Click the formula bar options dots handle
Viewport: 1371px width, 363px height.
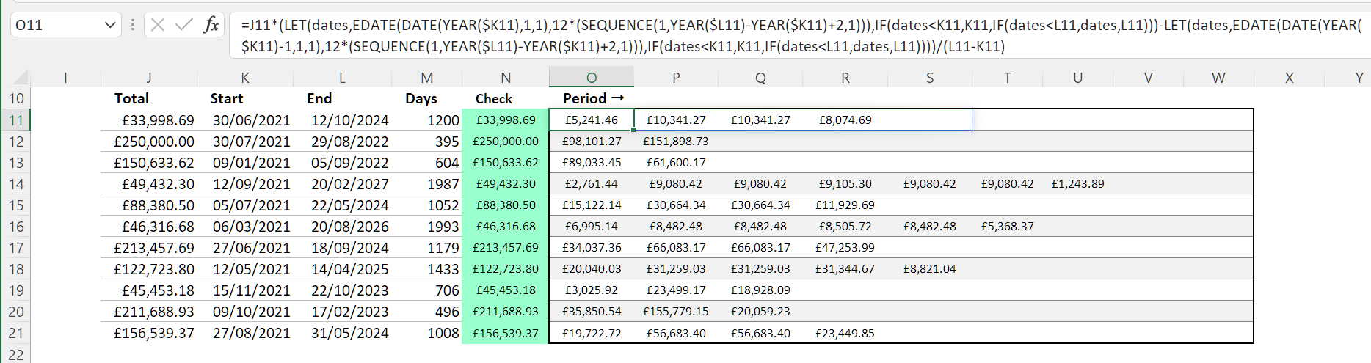[133, 25]
